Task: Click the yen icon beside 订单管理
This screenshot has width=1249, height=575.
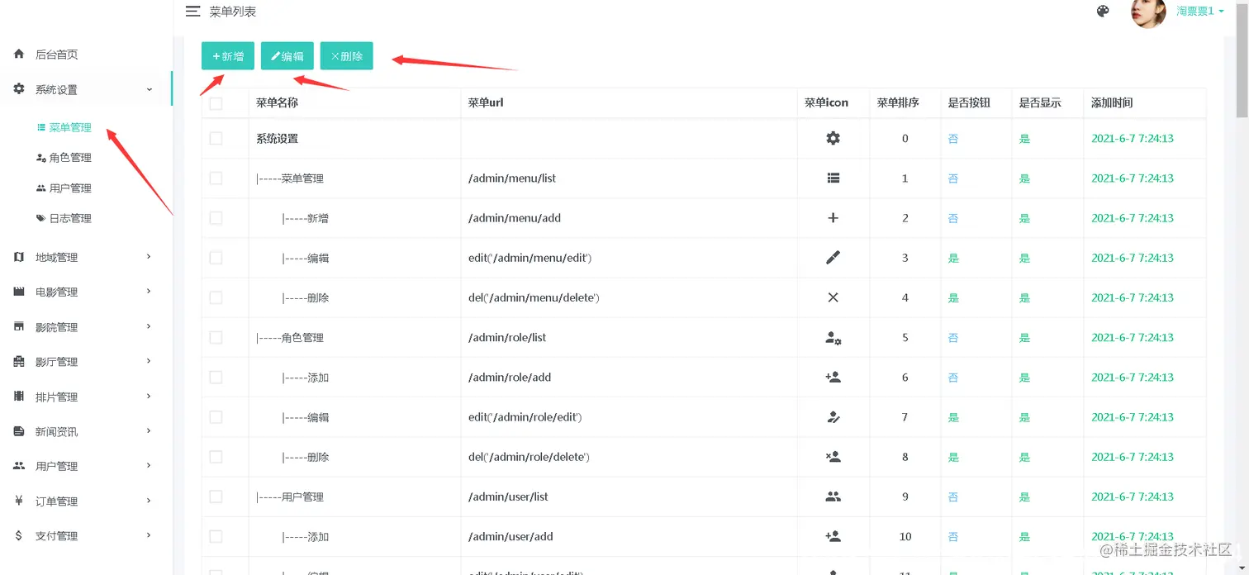Action: pyautogui.click(x=19, y=501)
